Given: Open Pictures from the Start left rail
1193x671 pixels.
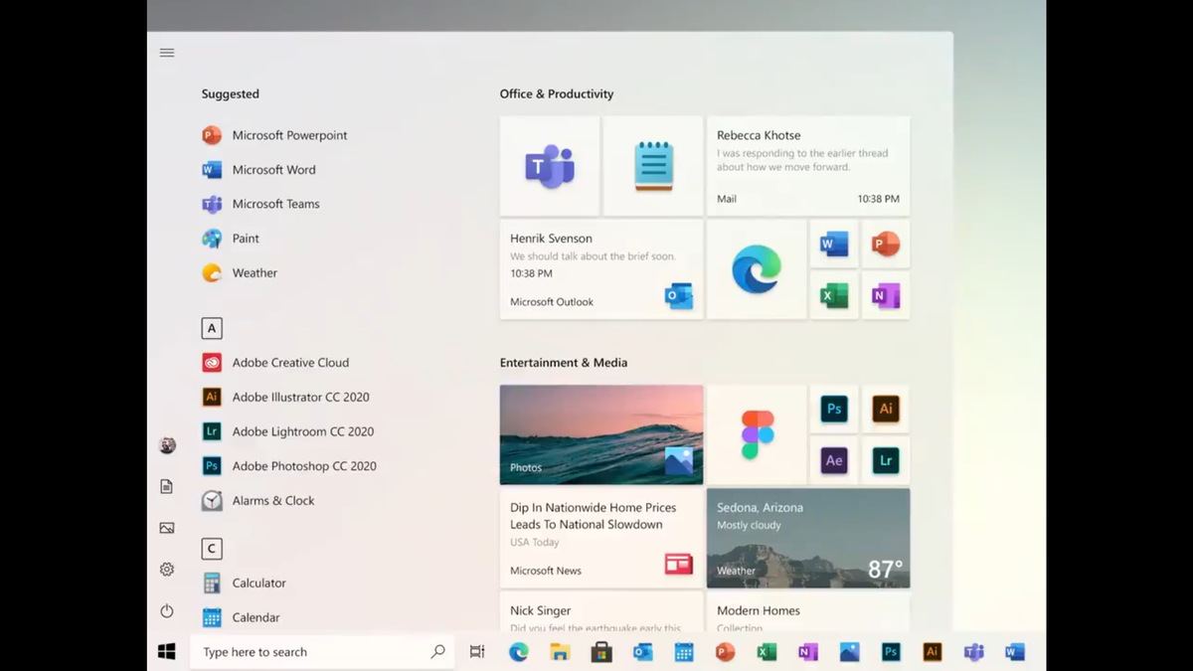Looking at the screenshot, I should tap(167, 528).
